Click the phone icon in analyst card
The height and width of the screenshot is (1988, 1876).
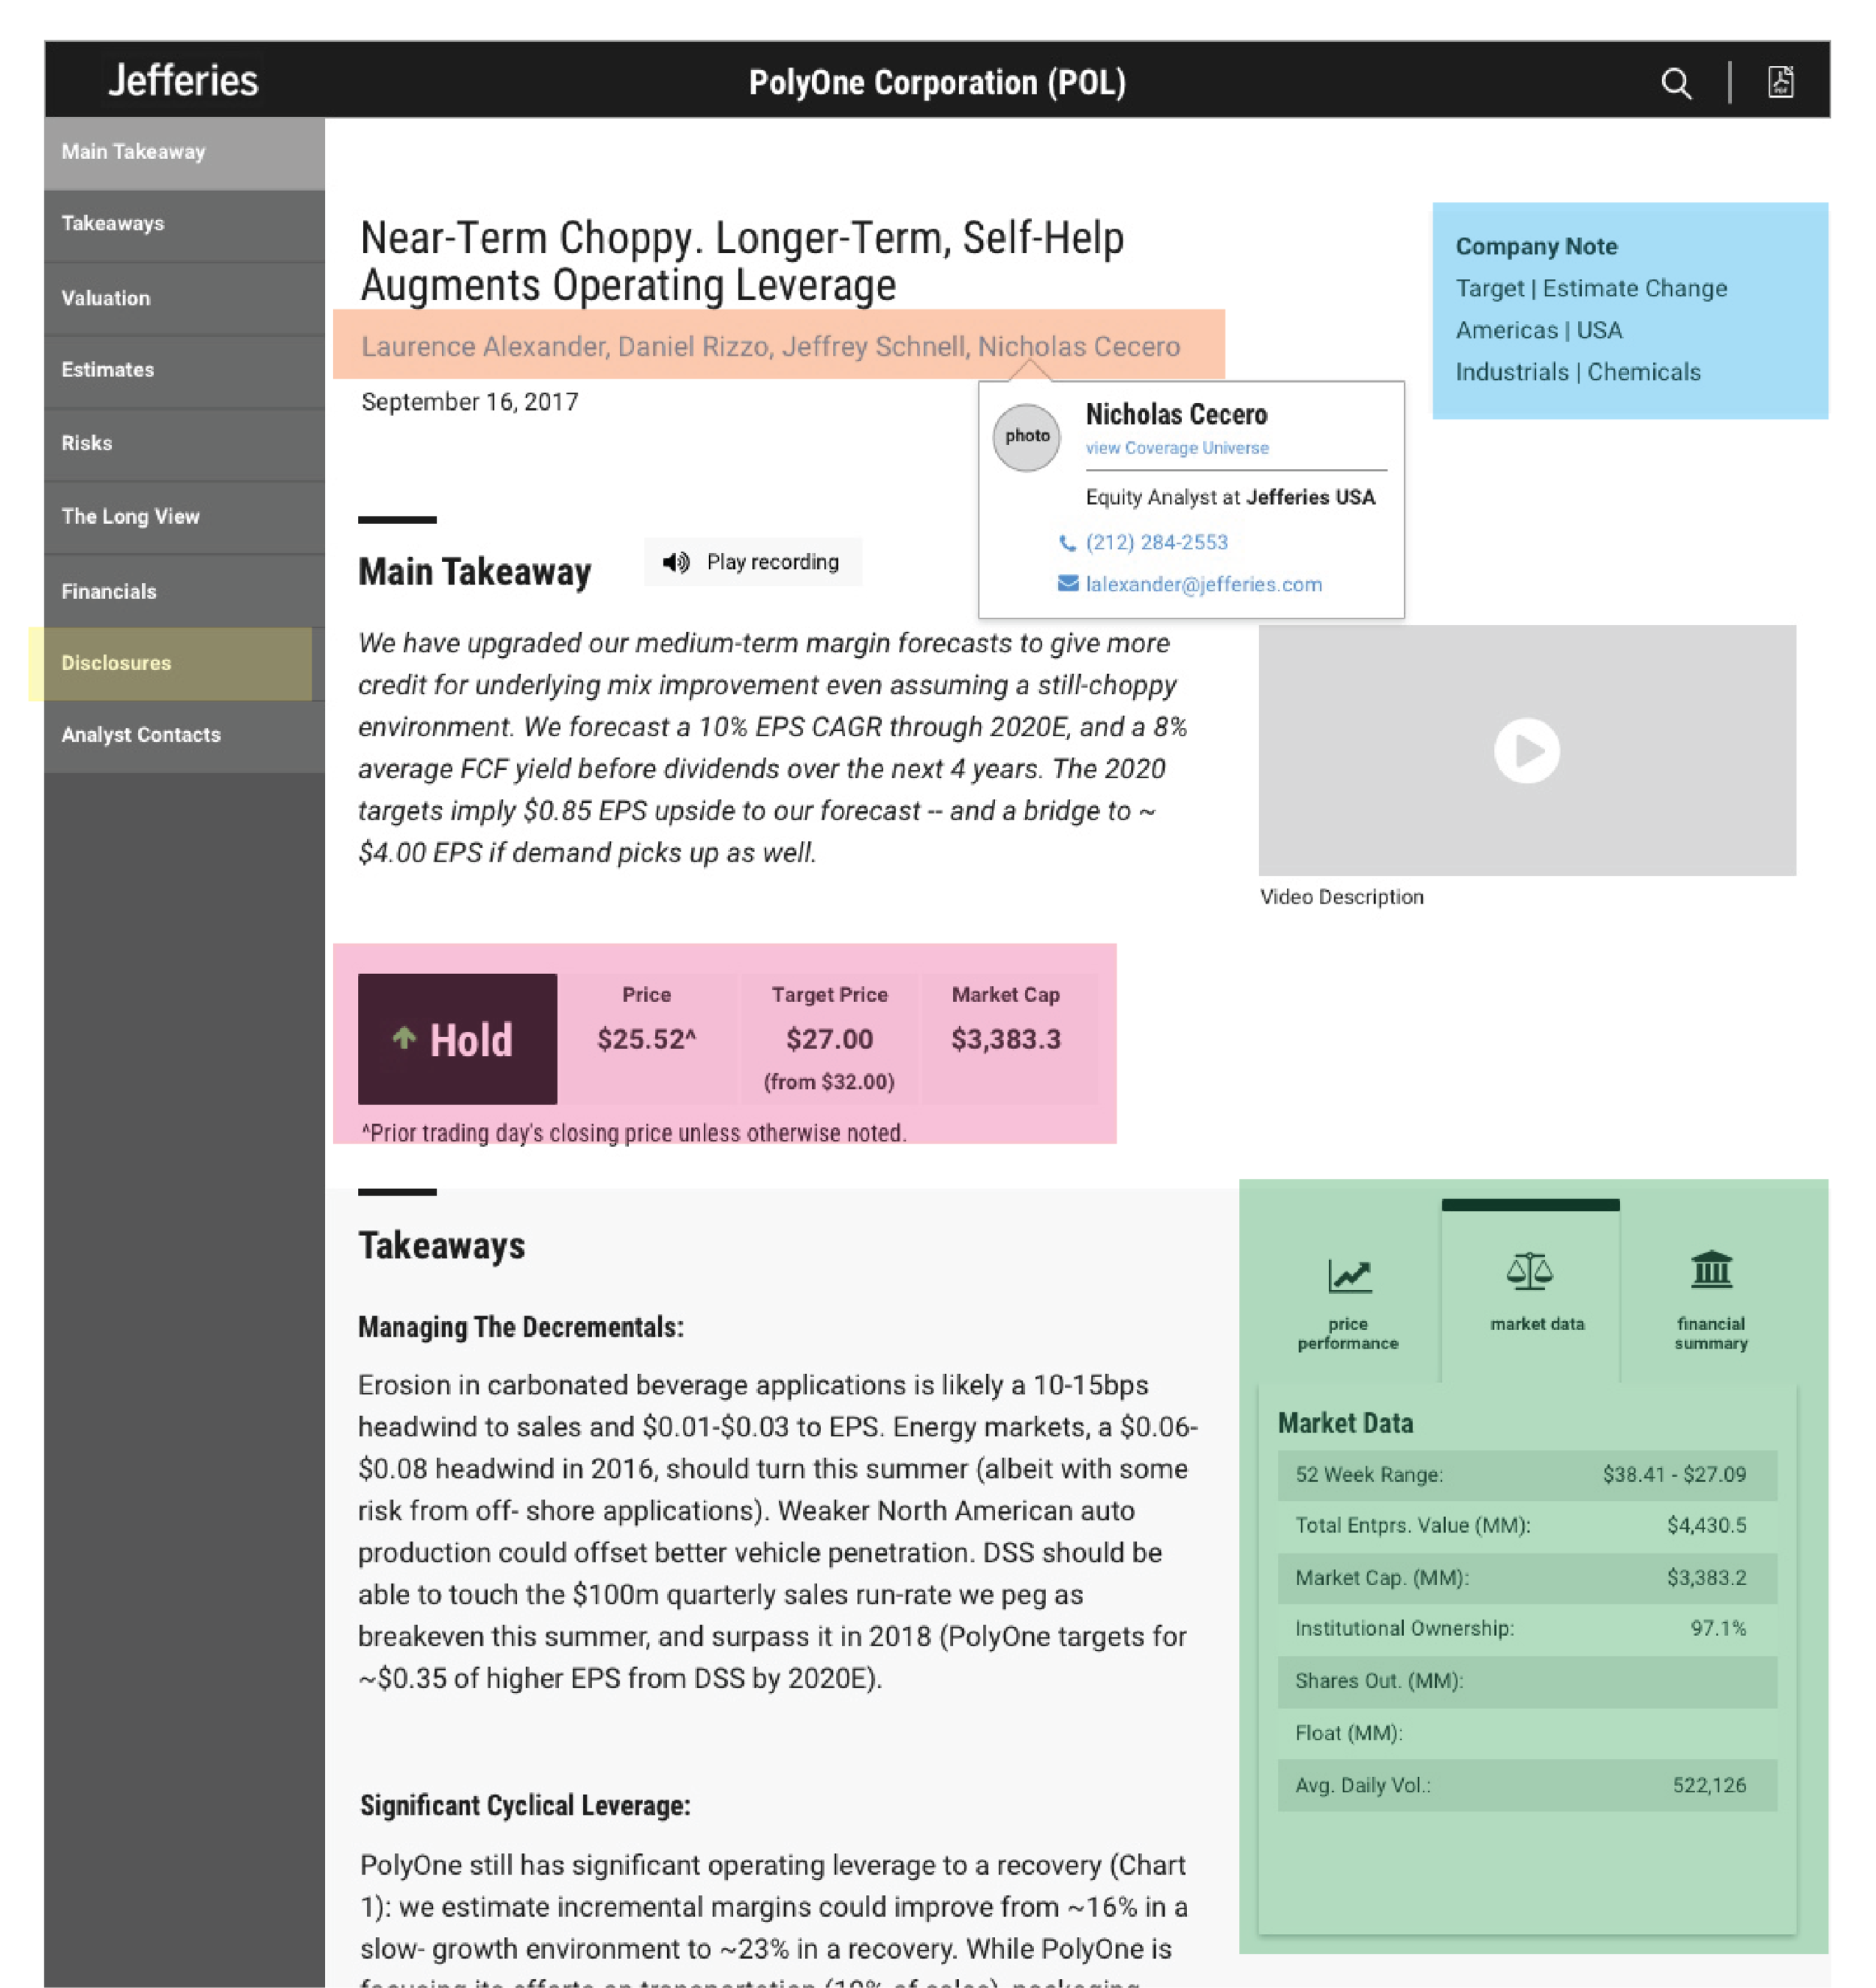(1067, 542)
